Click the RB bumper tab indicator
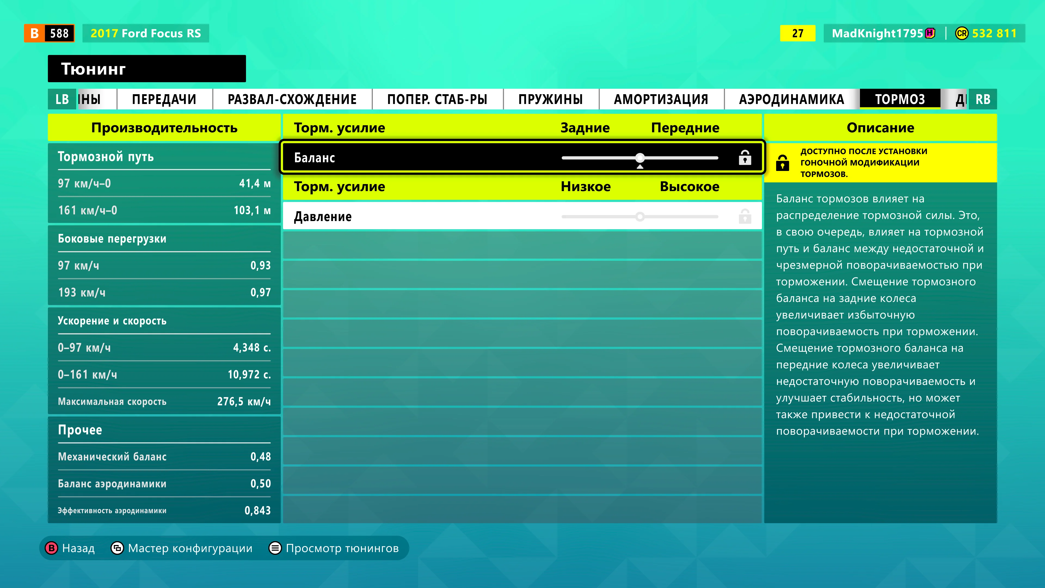Viewport: 1045px width, 588px height. click(x=982, y=99)
